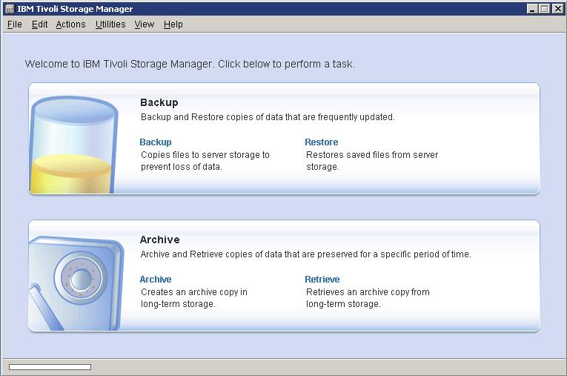
Task: Click the Backup cylinder storage icon
Action: (x=74, y=145)
